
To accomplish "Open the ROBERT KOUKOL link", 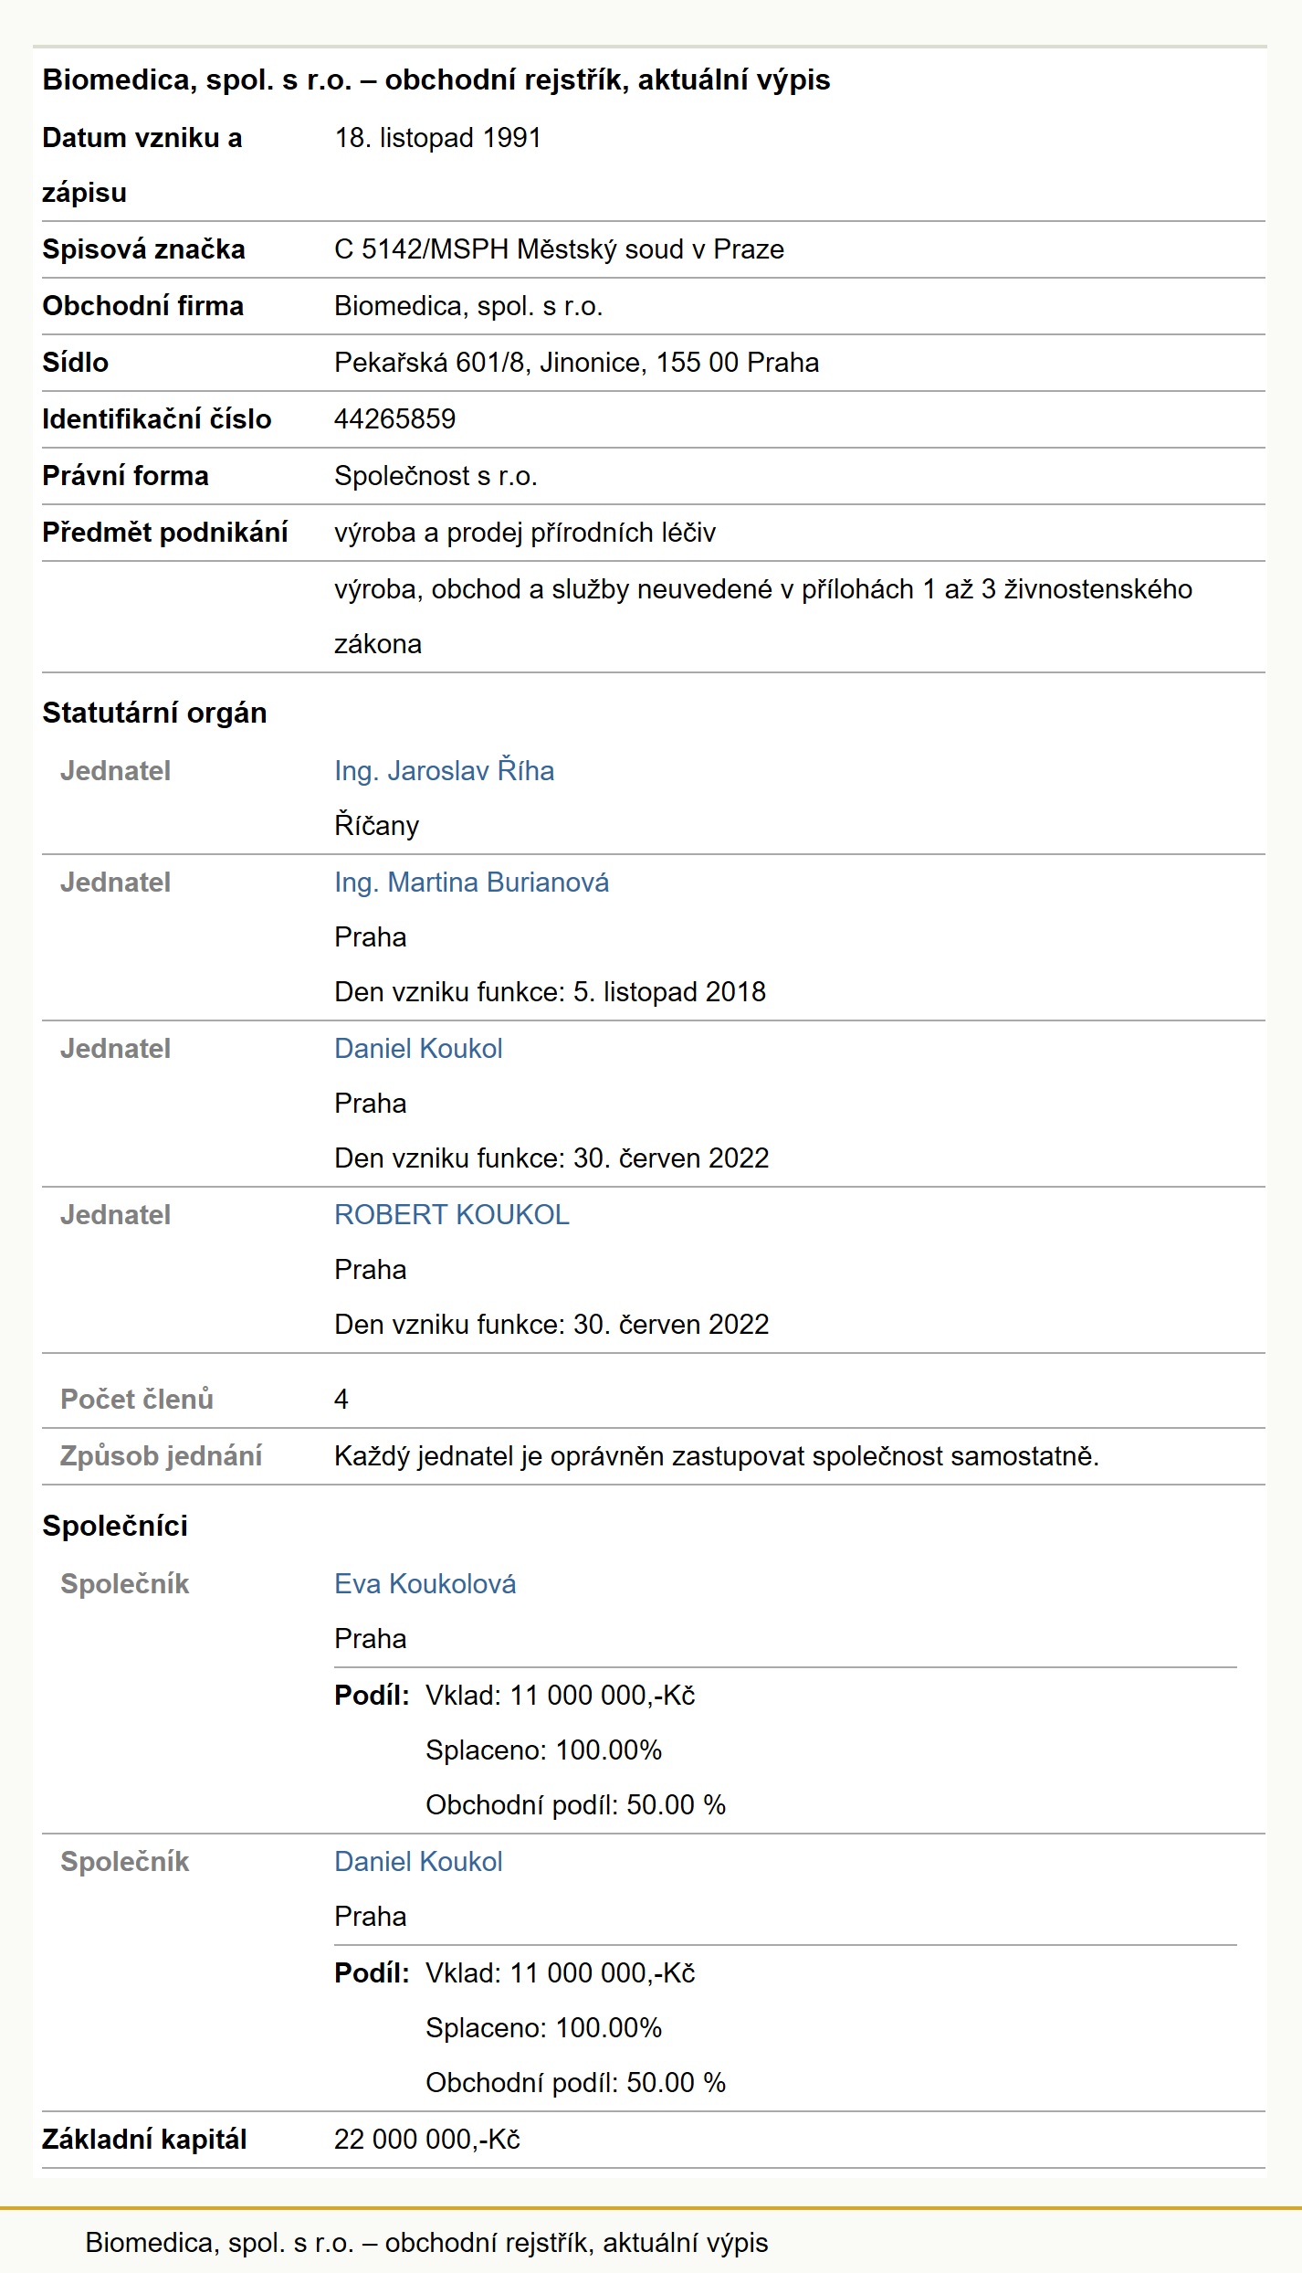I will coord(452,1215).
